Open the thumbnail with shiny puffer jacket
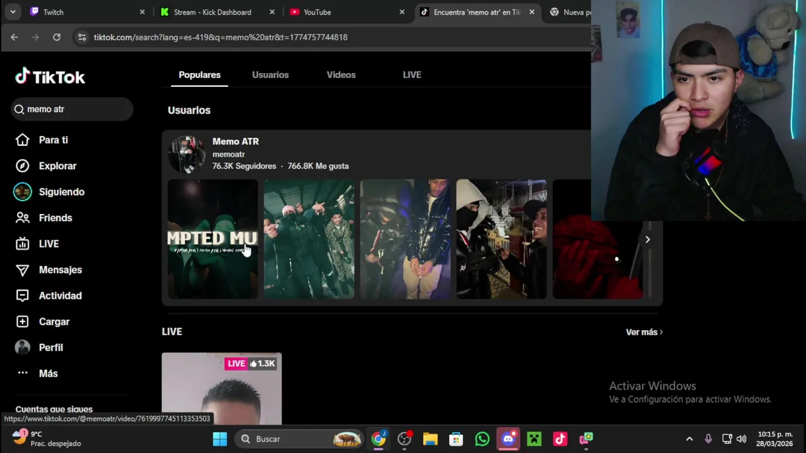The height and width of the screenshot is (453, 806). 406,239
